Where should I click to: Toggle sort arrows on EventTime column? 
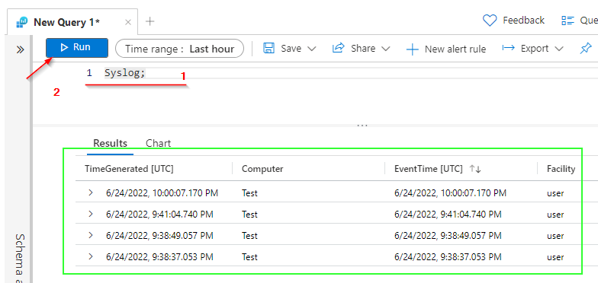click(475, 169)
